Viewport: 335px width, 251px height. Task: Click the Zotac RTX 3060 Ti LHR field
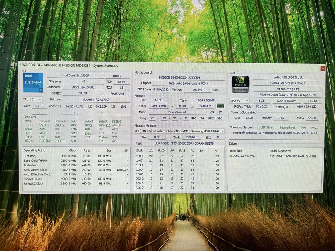point(288,77)
